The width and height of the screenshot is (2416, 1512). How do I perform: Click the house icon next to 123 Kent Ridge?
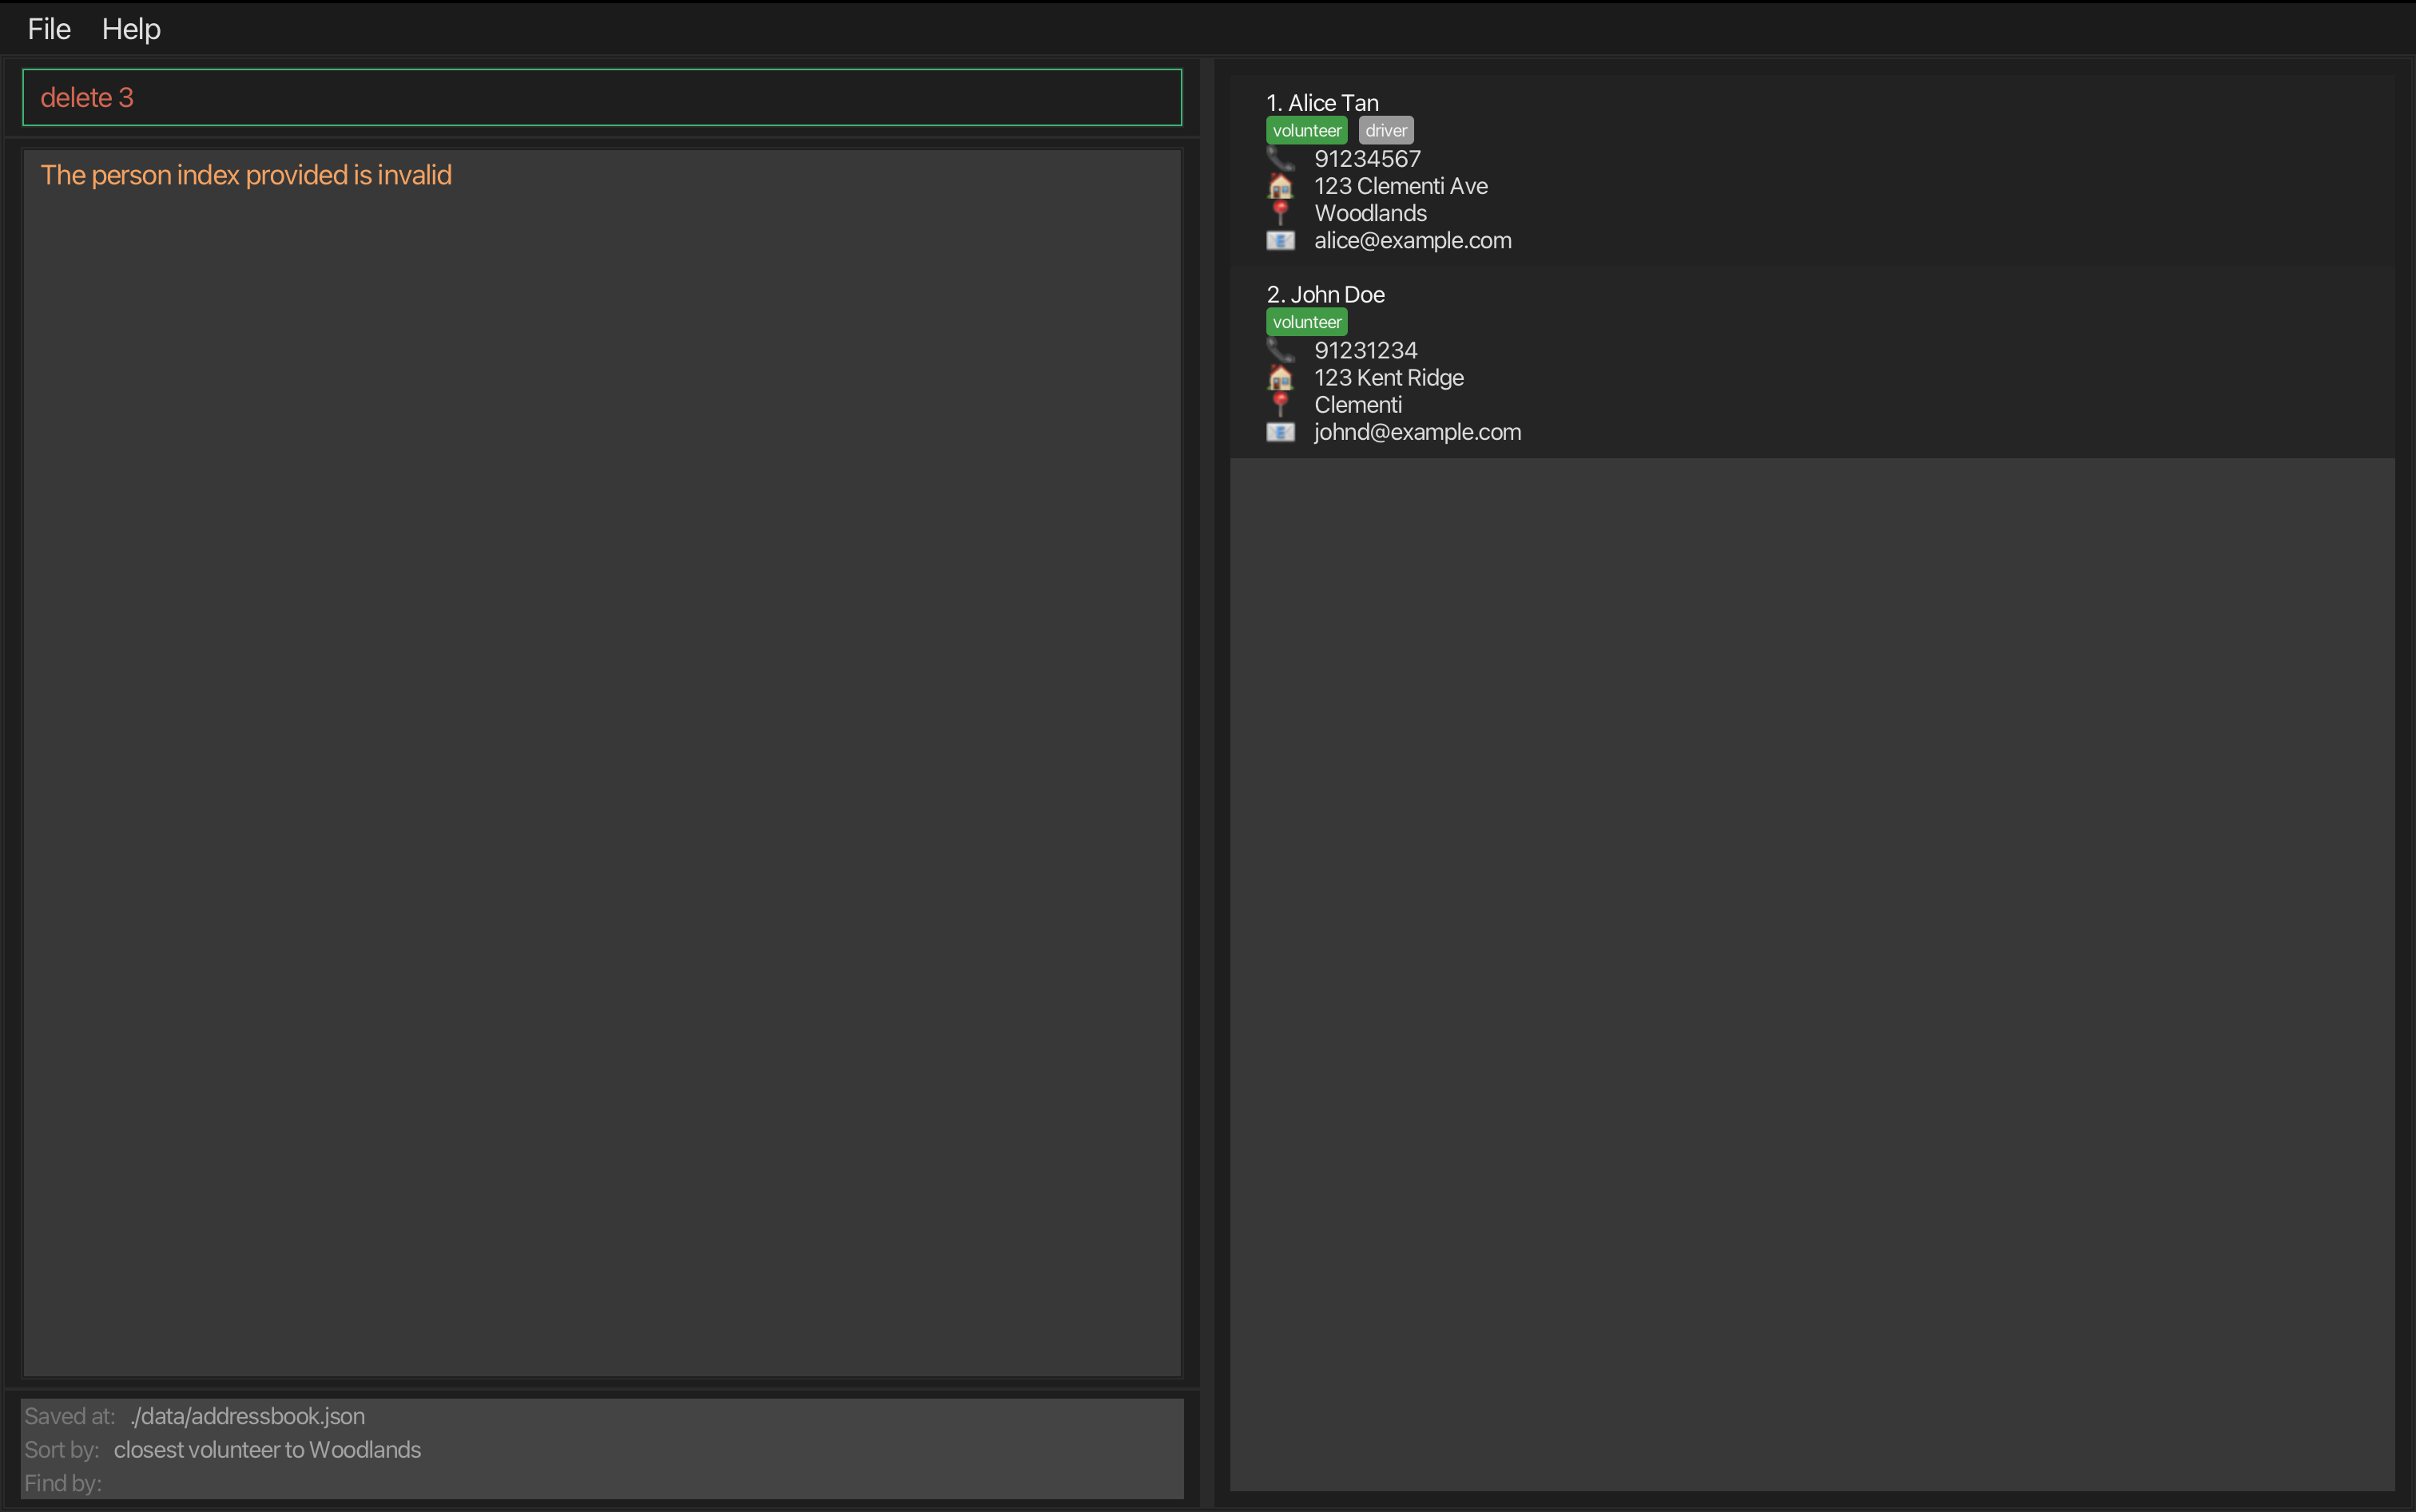click(x=1280, y=377)
